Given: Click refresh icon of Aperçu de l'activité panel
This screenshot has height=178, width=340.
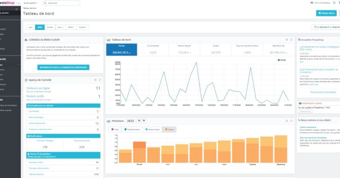Looking at the screenshot, I should [x=100, y=80].
